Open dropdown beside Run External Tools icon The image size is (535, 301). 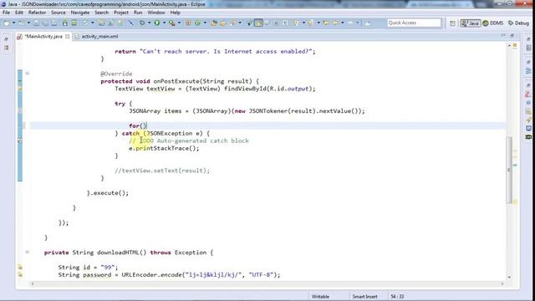[179, 23]
